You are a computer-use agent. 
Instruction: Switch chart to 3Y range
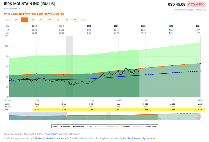tap(58, 20)
